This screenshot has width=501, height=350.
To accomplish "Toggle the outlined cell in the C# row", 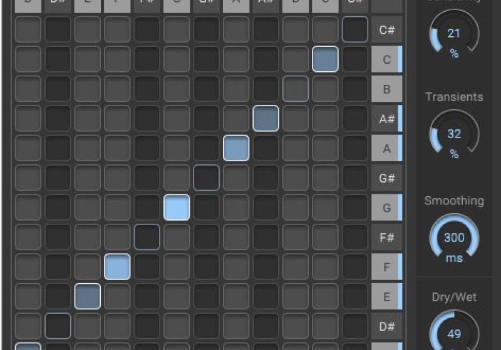I will [355, 29].
